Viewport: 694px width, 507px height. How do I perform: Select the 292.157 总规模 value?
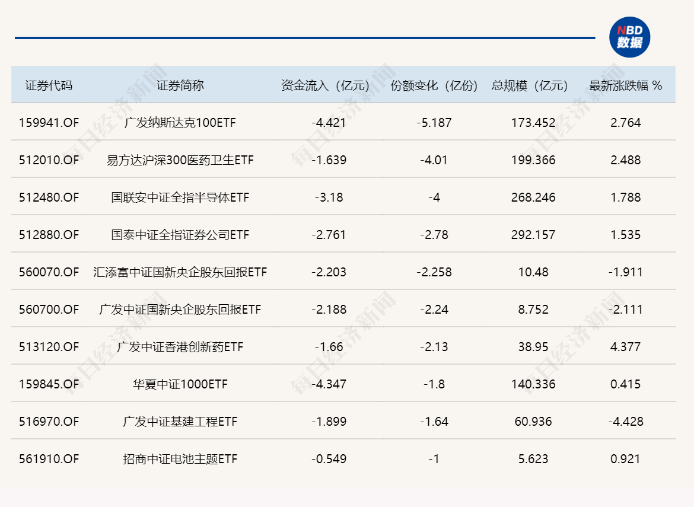pyautogui.click(x=533, y=235)
